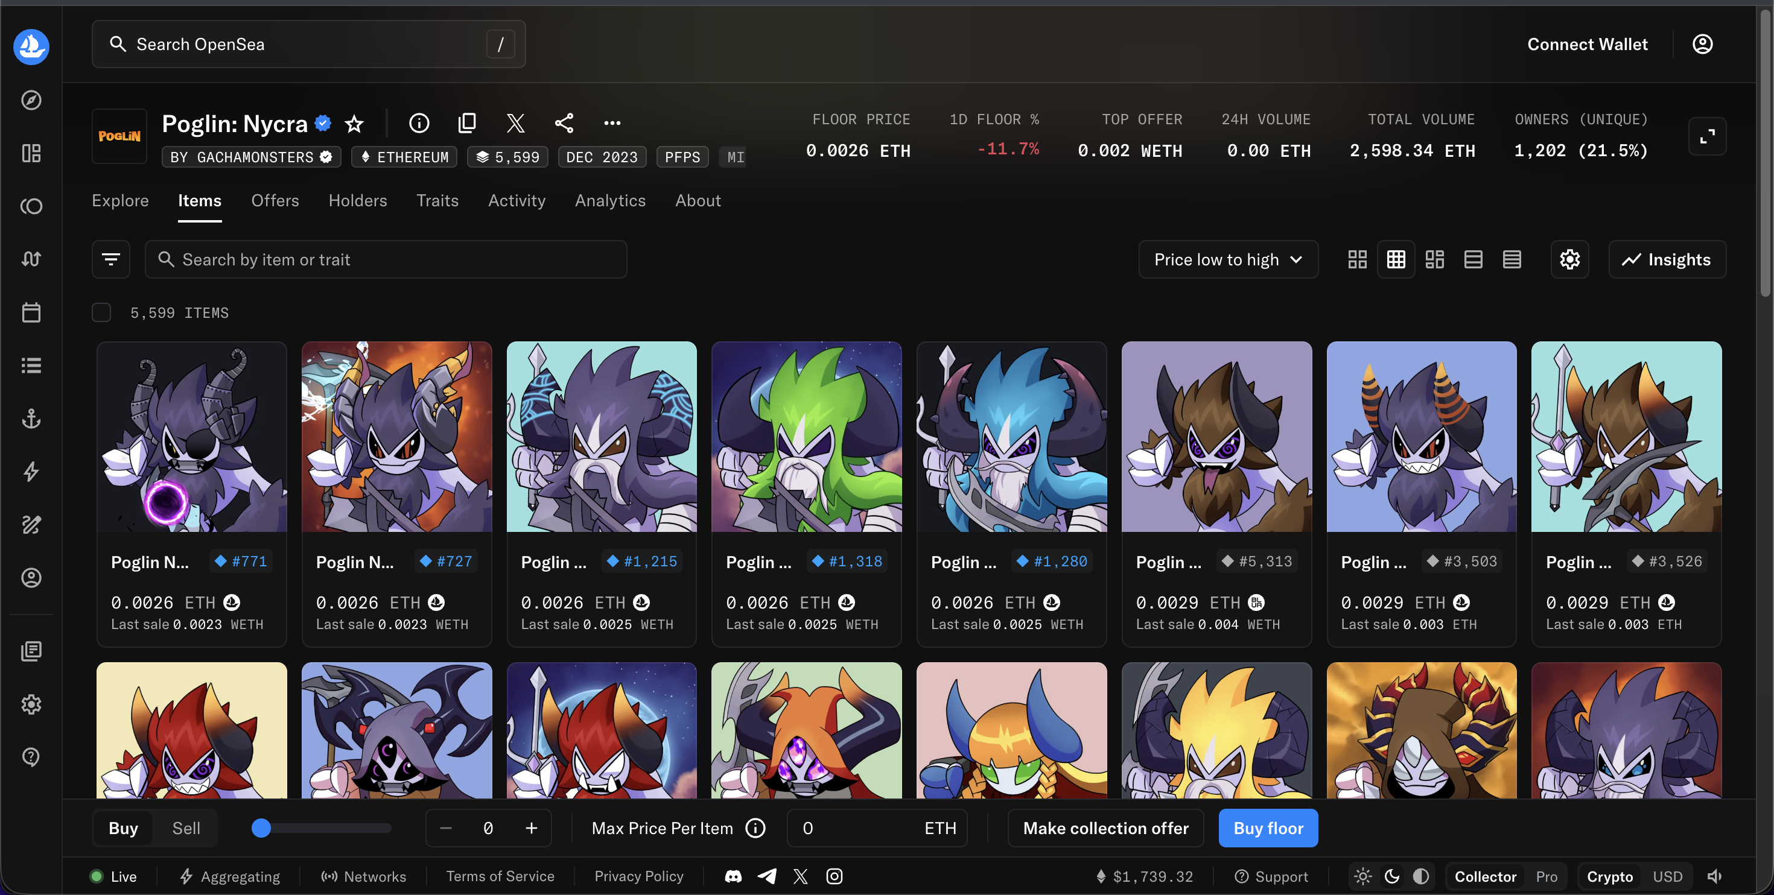Choose the dense table view layout
The height and width of the screenshot is (895, 1774).
[1512, 259]
